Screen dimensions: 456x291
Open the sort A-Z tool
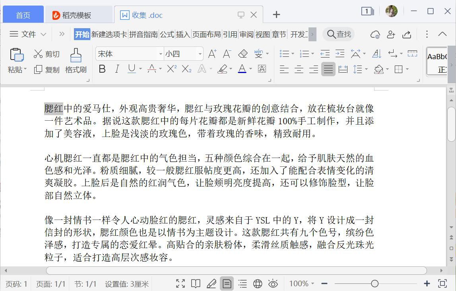[x=376, y=54]
